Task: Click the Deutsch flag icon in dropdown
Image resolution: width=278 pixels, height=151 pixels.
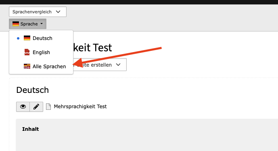Action: [x=27, y=38]
